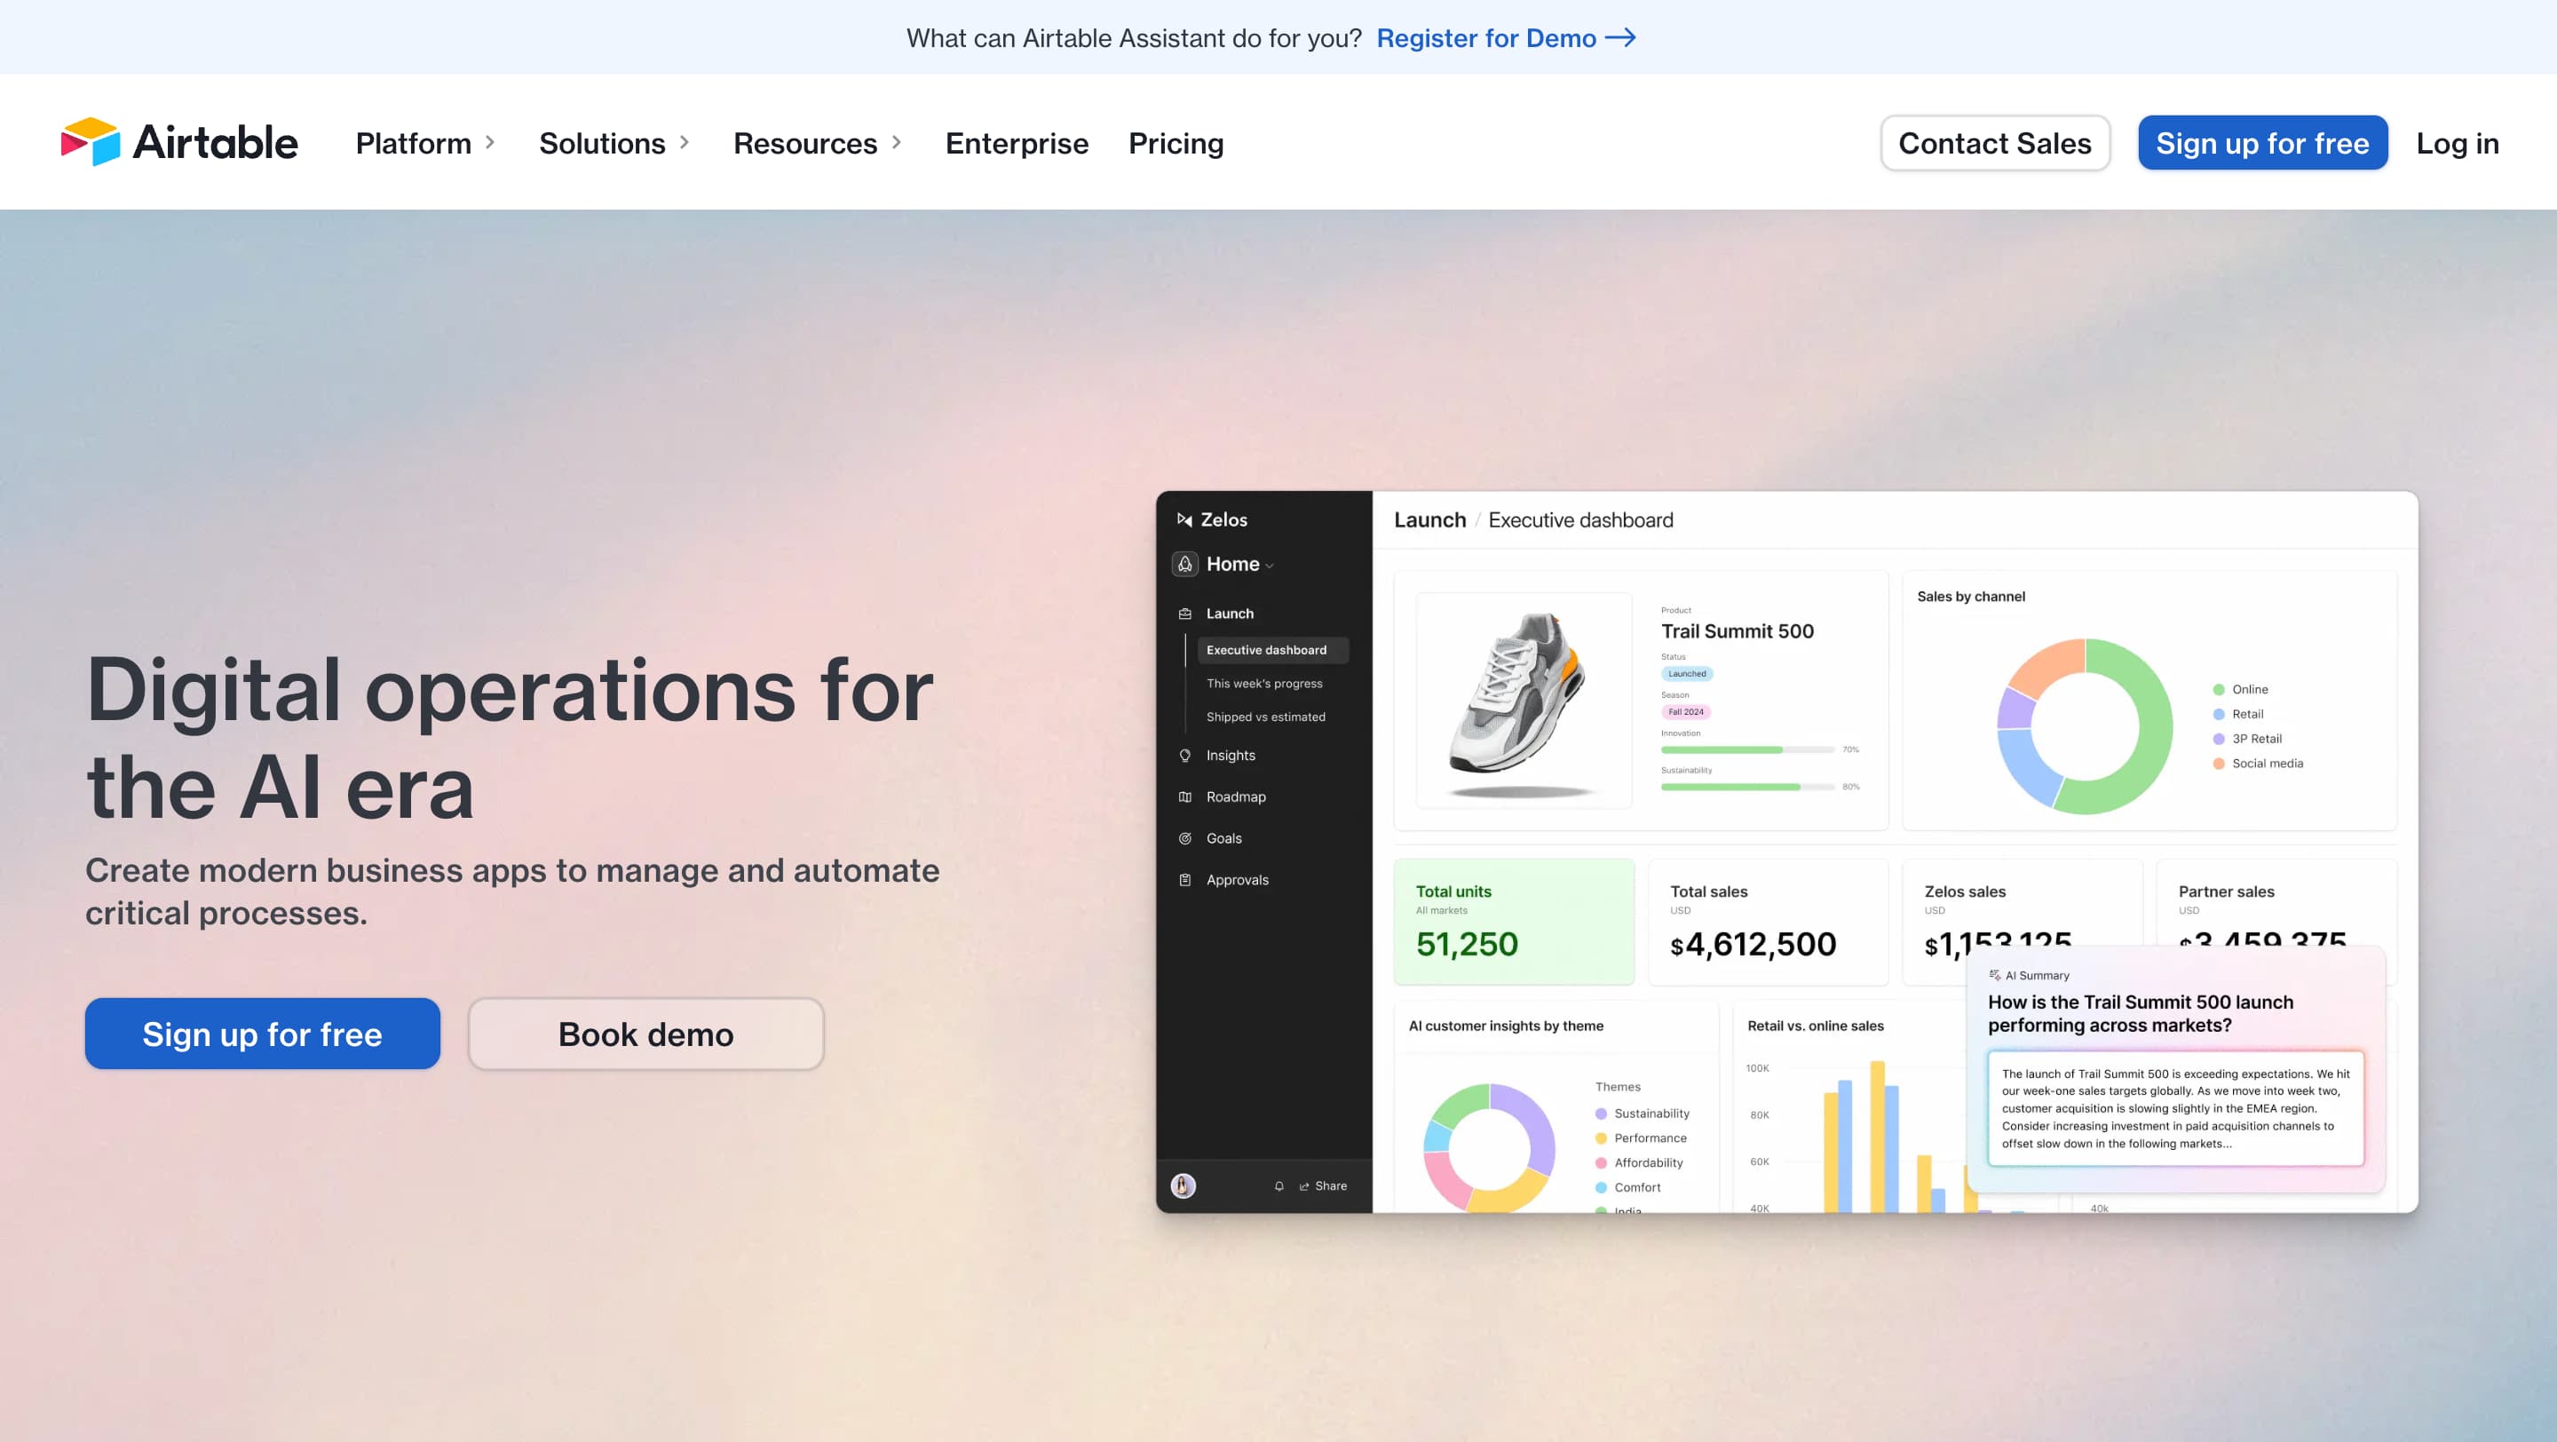This screenshot has width=2557, height=1442.
Task: Click Sign up for free in header
Action: 2263,143
